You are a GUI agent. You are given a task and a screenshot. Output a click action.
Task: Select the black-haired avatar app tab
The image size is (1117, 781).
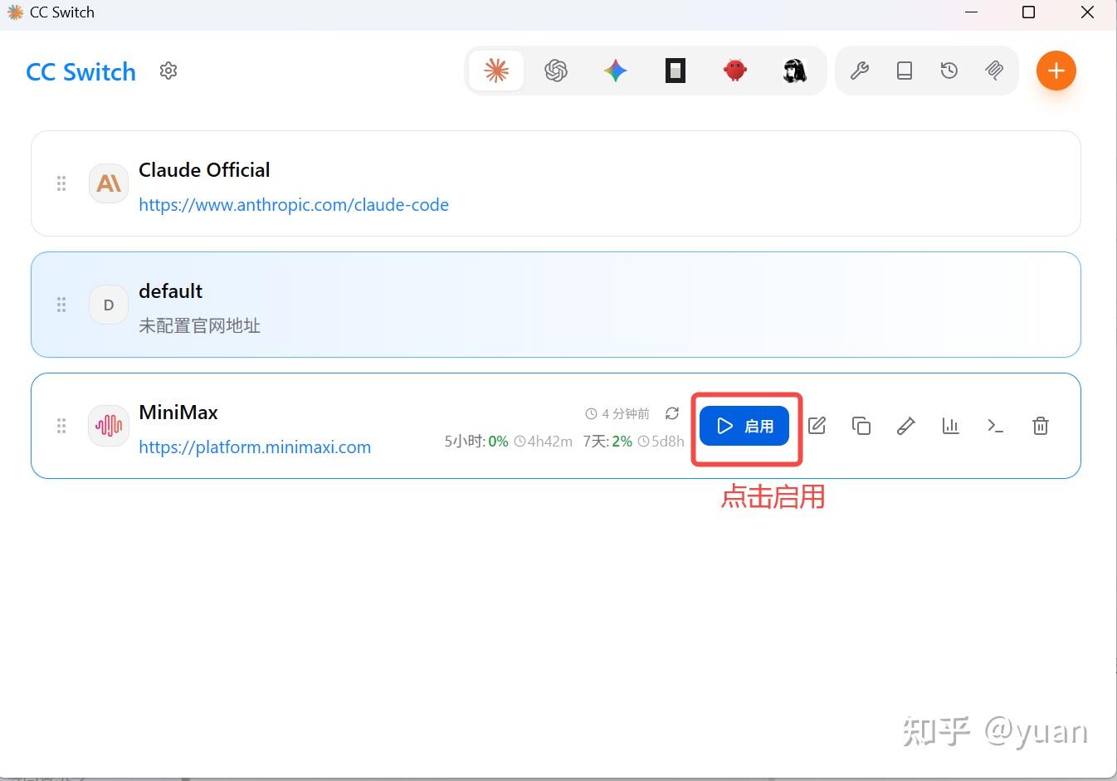[x=795, y=71]
